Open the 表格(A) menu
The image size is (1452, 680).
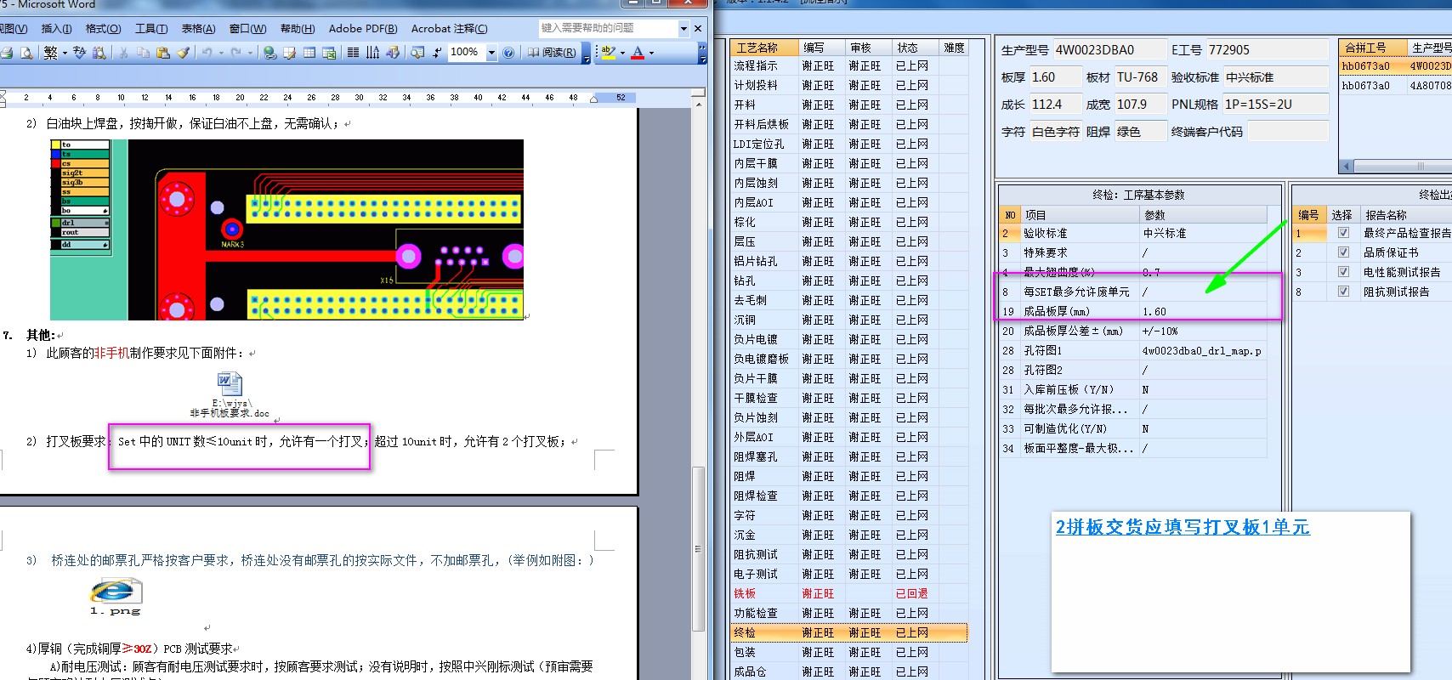(199, 29)
